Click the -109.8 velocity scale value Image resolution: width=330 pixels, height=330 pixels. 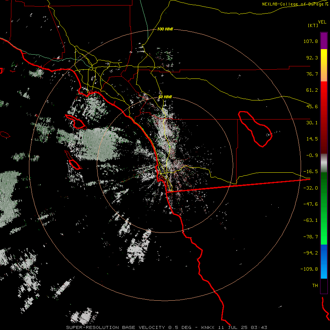coord(309,269)
